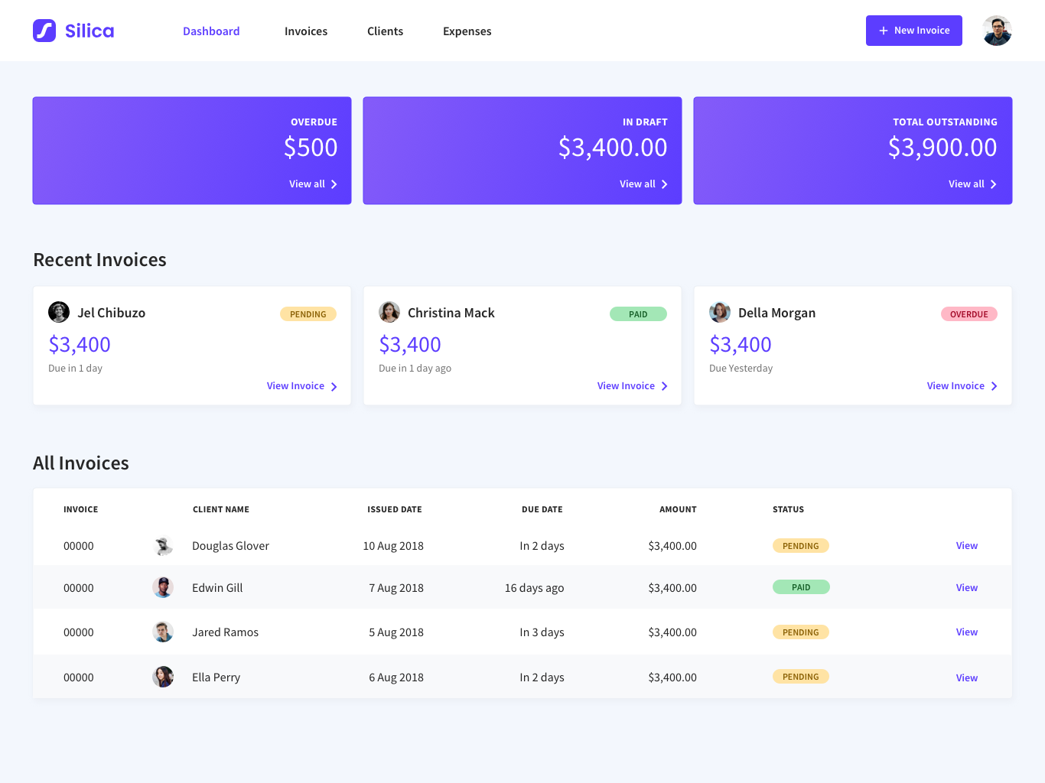Viewport: 1045px width, 783px height.
Task: Switch to the Invoices tab
Action: click(306, 31)
